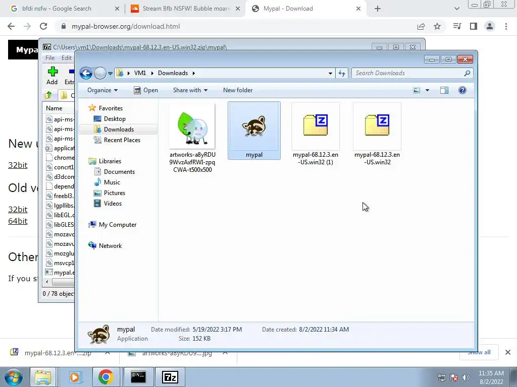Select Desktop in the navigation pane
The image size is (517, 387).
tap(110, 119)
